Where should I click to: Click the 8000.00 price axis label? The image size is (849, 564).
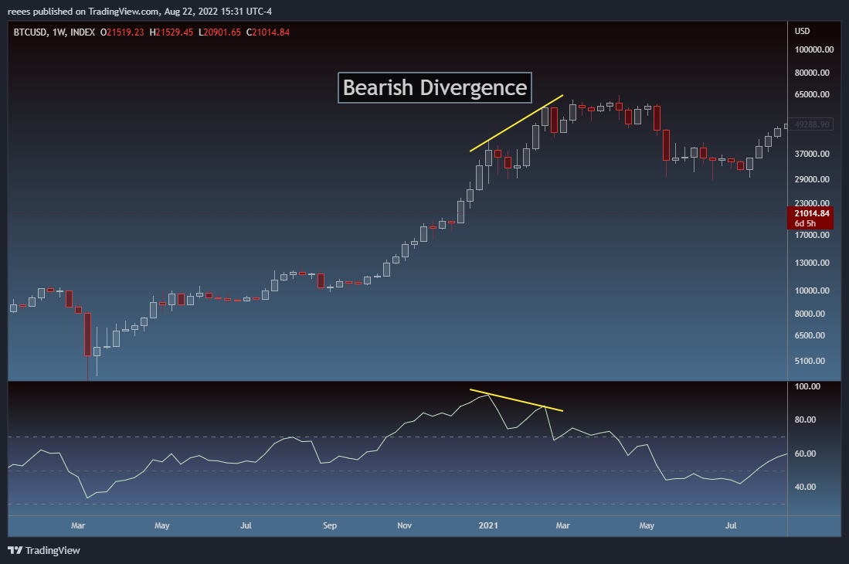click(x=810, y=314)
